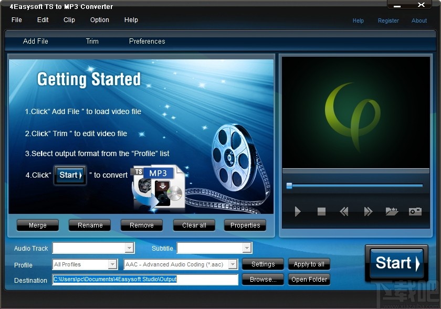Image resolution: width=441 pixels, height=309 pixels.
Task: Click the Register link
Action: 388,20
